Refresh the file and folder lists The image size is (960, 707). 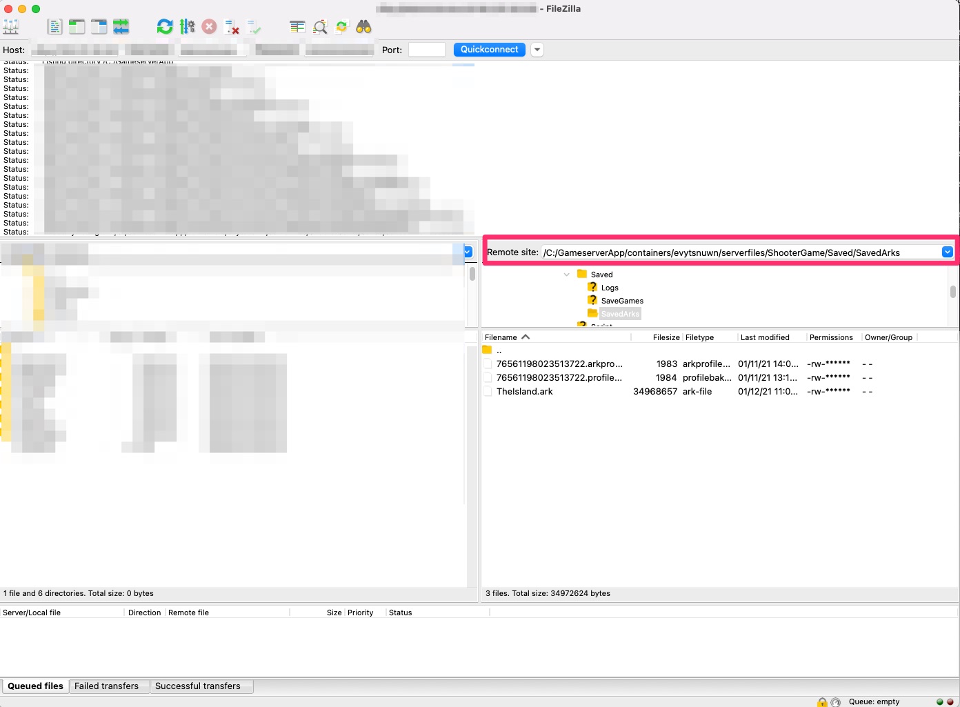tap(165, 27)
